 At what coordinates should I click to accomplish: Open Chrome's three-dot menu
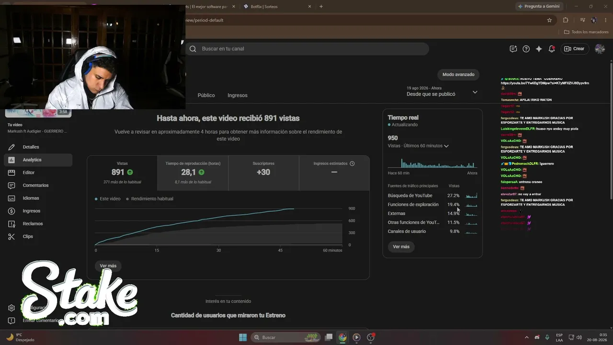[605, 20]
